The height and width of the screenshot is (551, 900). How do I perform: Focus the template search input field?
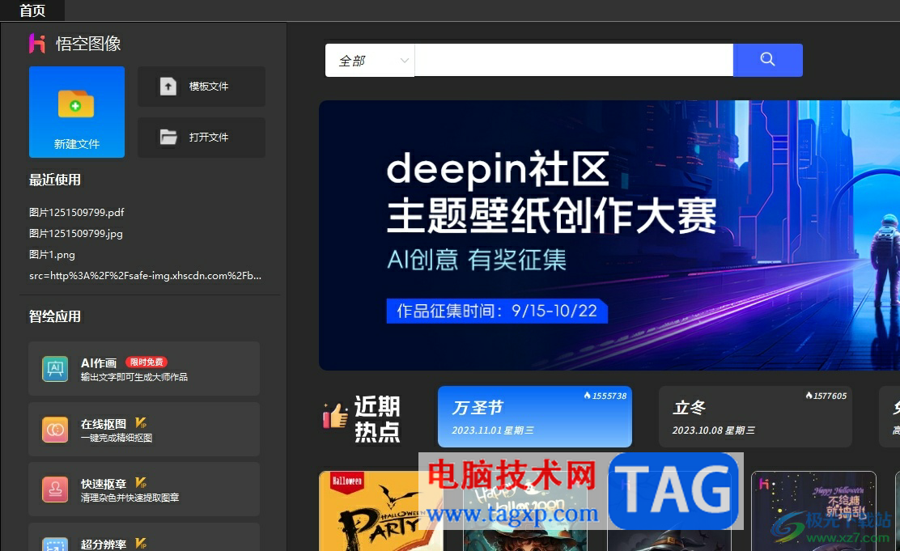574,60
